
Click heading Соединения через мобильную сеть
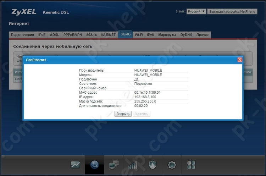point(53,46)
